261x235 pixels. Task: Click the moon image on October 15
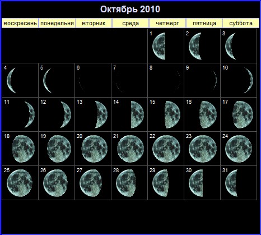(x=173, y=114)
